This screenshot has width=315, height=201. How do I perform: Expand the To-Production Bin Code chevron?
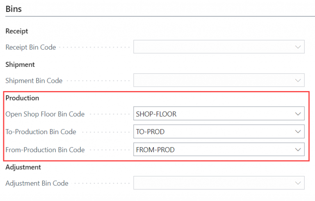point(298,132)
